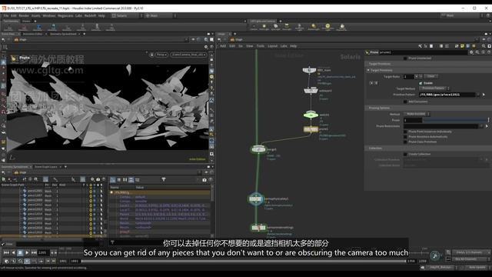Click the Clear button beside Target Rules
The image size is (492, 277).
tap(430, 76)
